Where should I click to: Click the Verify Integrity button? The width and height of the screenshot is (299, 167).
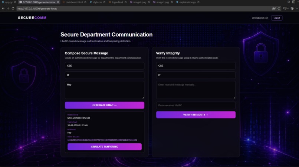coord(196,115)
